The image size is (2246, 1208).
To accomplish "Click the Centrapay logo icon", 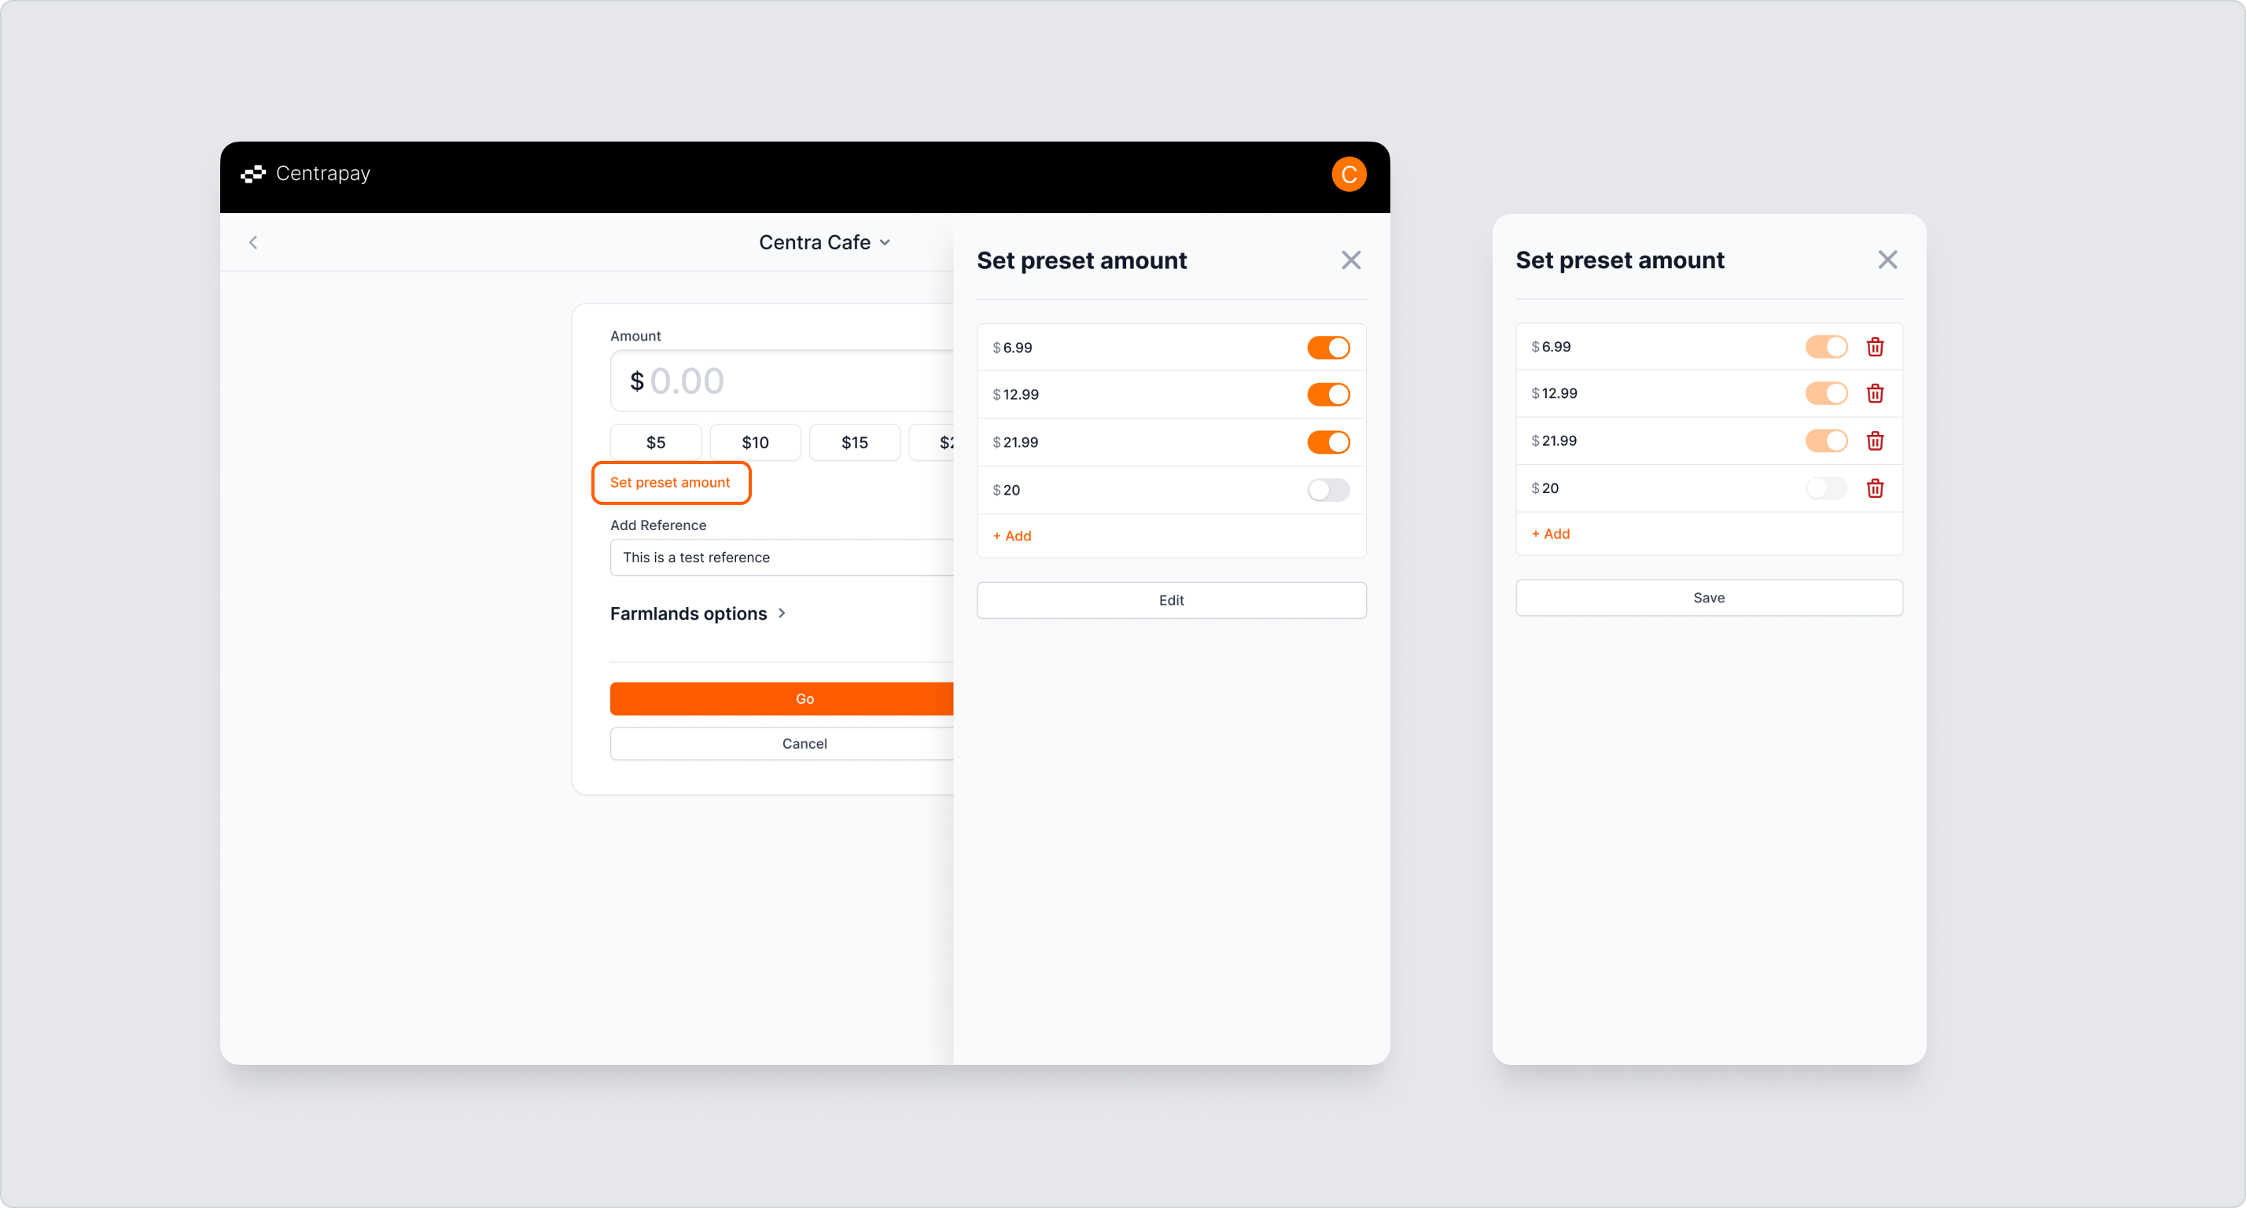I will click(x=253, y=174).
